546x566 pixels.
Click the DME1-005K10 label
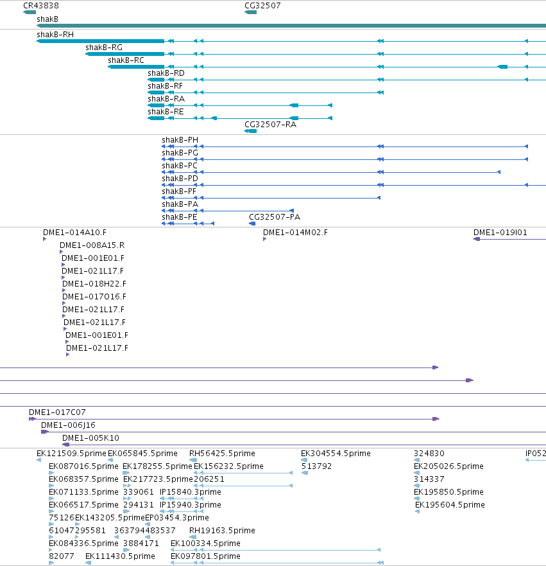pyautogui.click(x=90, y=438)
